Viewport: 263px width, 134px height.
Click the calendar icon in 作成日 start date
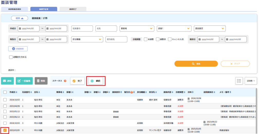(20, 28)
